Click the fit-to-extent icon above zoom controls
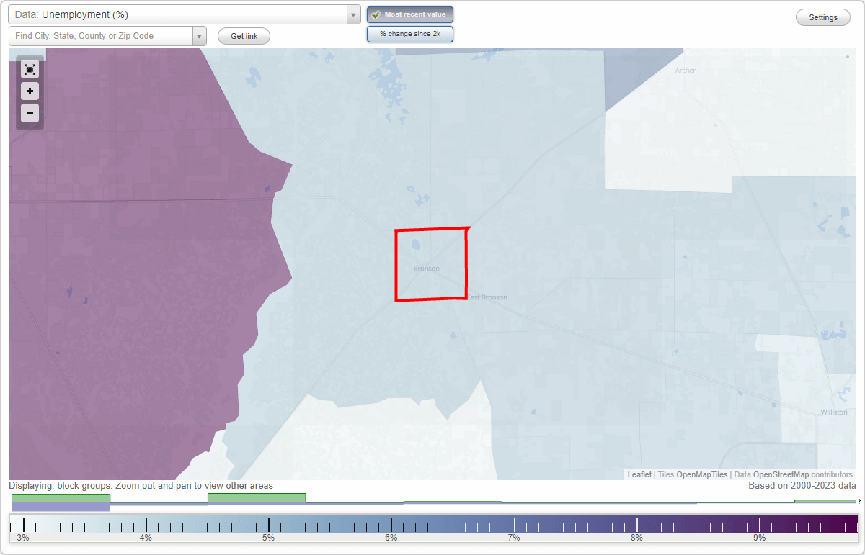Image resolution: width=865 pixels, height=555 pixels. click(x=30, y=70)
